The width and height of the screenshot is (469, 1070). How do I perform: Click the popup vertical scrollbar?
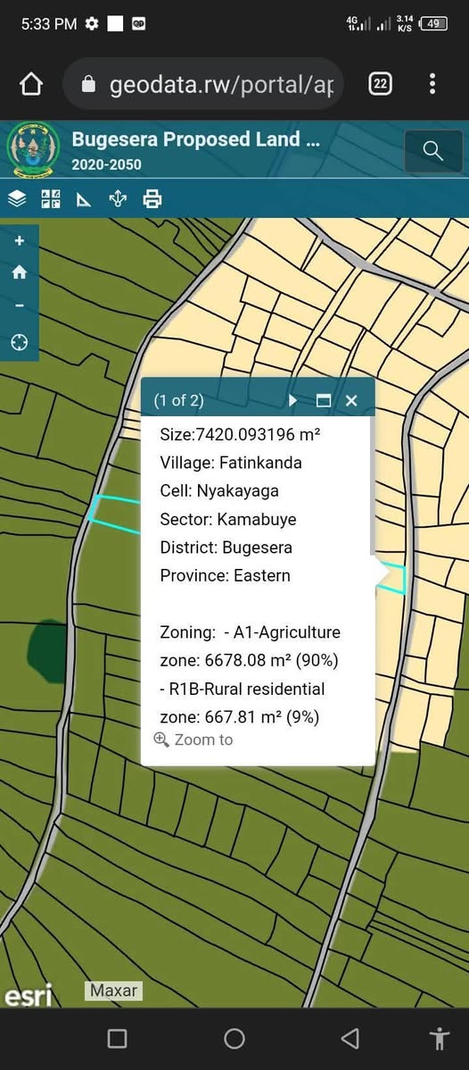point(372,484)
